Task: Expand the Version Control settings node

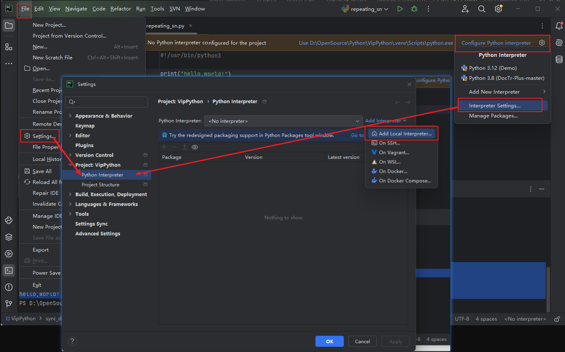Action: tap(70, 155)
